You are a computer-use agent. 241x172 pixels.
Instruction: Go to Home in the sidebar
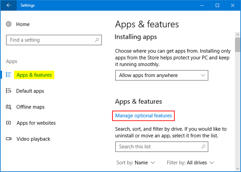(x=23, y=25)
